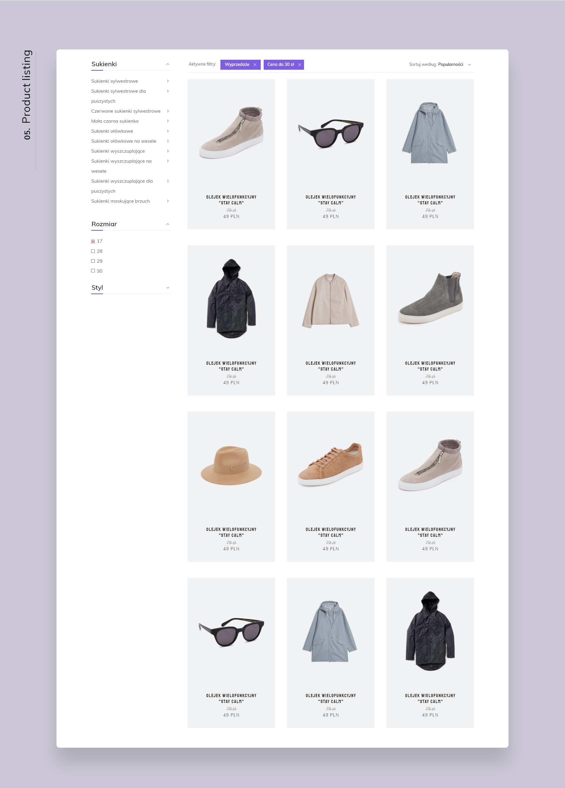Uncheck size 17 checkbox
This screenshot has width=565, height=788.
coord(93,241)
